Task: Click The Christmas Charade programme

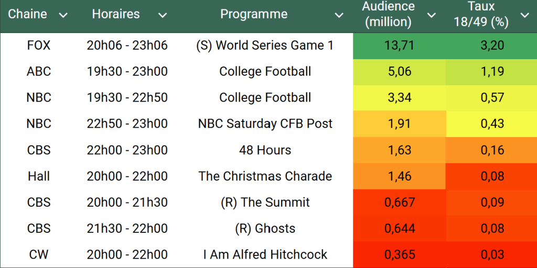Action: tap(265, 176)
